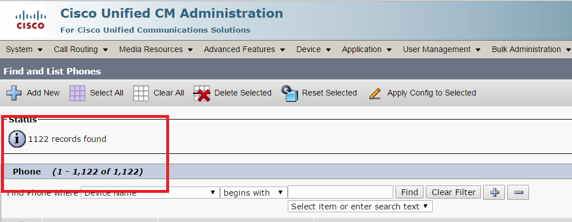Viewport: 572px width, 222px height.
Task: Add a search filter row with plus button
Action: [494, 192]
